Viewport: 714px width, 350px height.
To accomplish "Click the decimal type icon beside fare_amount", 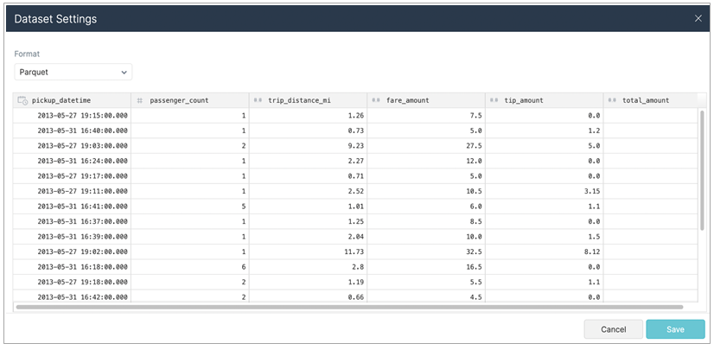I will coord(376,100).
